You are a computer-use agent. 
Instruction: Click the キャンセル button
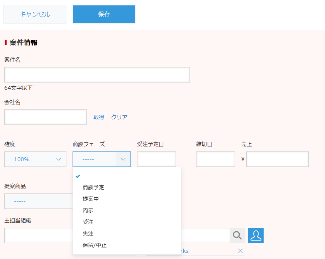[35, 14]
